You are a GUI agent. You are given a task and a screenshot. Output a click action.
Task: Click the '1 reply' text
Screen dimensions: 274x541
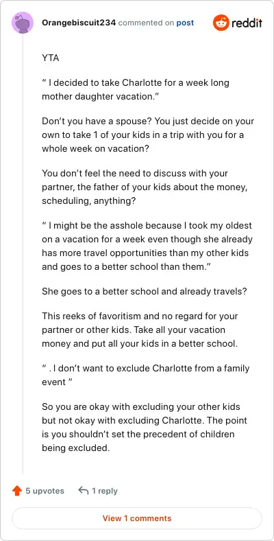(x=105, y=491)
